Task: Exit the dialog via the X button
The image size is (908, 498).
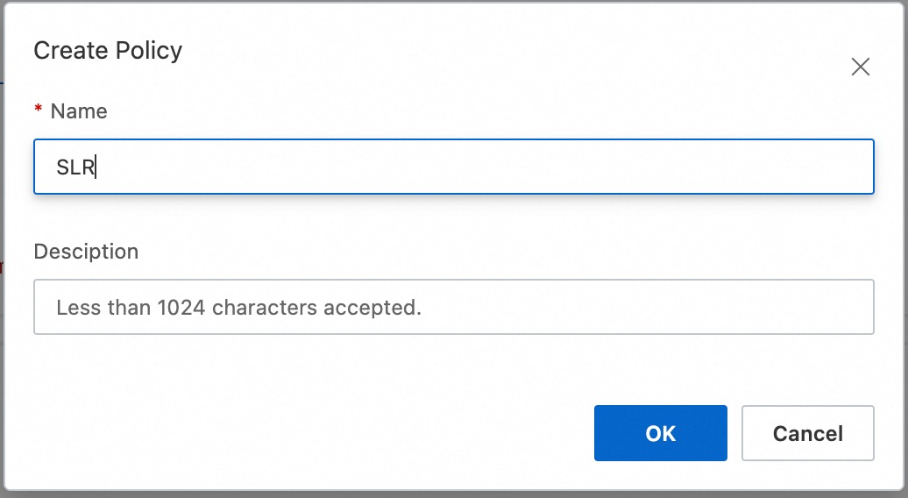Action: click(861, 68)
